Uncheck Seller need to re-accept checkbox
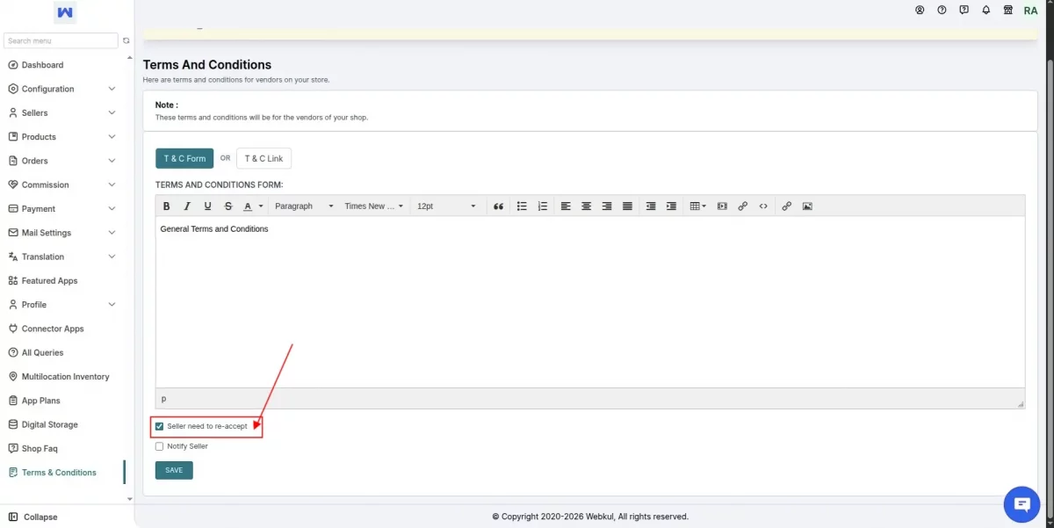 [x=159, y=426]
